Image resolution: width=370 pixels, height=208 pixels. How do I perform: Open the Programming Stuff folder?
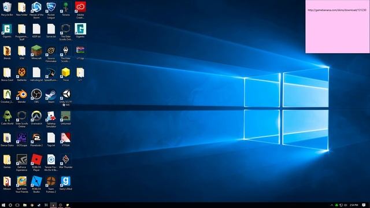(x=22, y=32)
